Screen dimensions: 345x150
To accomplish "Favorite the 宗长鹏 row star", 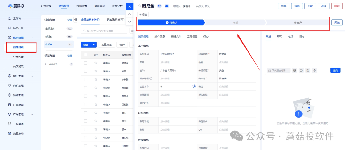I will tap(96, 79).
